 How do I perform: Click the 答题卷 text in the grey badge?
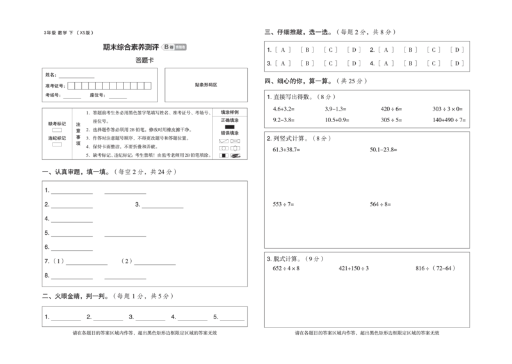(182, 47)
